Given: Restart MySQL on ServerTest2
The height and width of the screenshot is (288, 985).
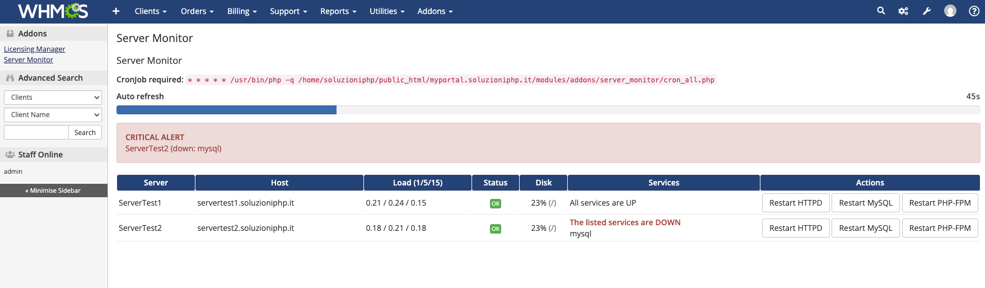Looking at the screenshot, I should click(865, 228).
